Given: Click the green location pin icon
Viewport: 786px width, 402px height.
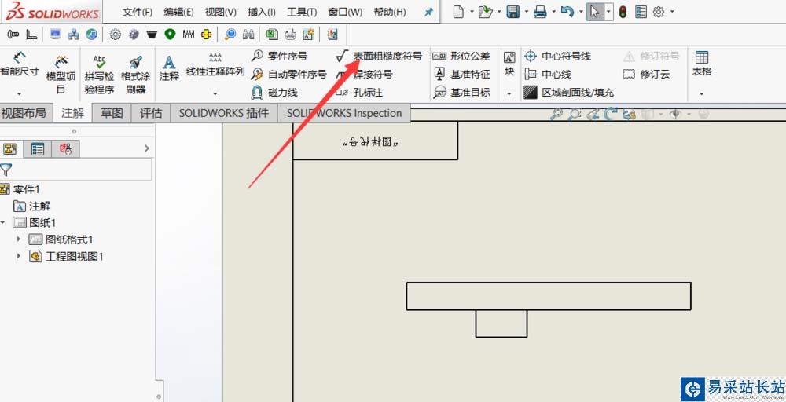Looking at the screenshot, I should point(171,34).
